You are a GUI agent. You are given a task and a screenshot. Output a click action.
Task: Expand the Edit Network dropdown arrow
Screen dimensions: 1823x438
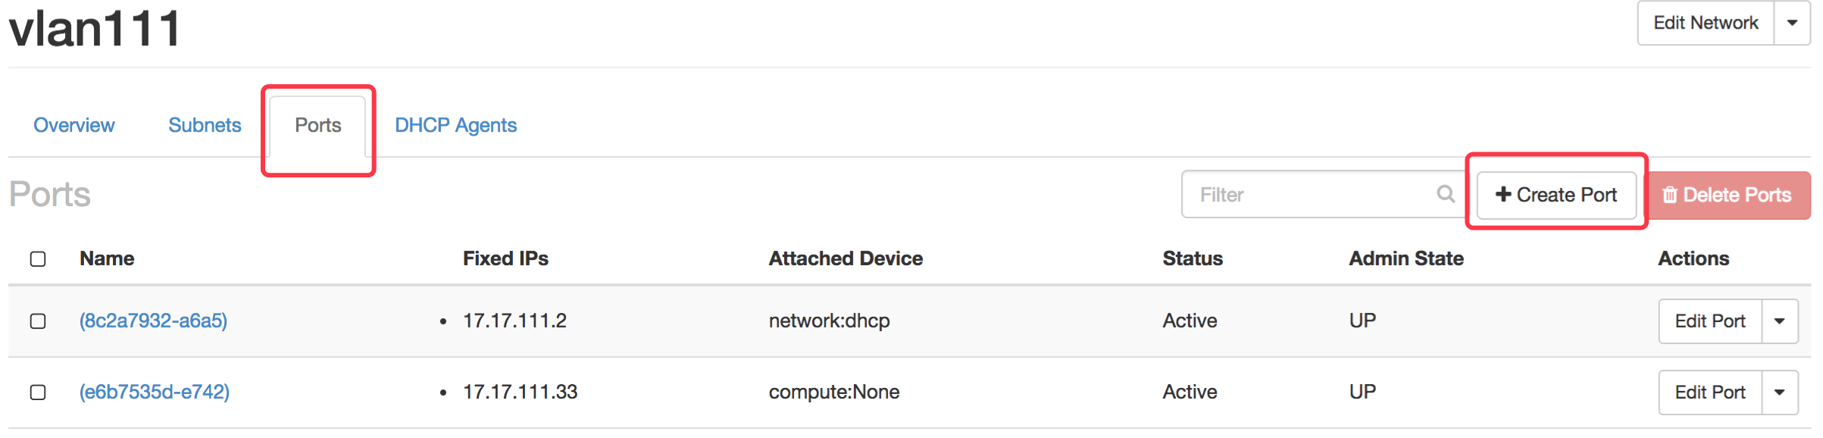pyautogui.click(x=1792, y=23)
